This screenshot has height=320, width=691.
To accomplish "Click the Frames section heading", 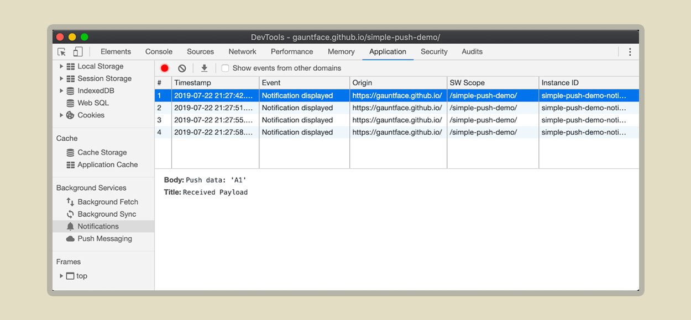I will tap(69, 262).
